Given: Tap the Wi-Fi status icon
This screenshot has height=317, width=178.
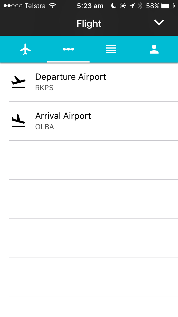Looking at the screenshot, I should click(52, 6).
